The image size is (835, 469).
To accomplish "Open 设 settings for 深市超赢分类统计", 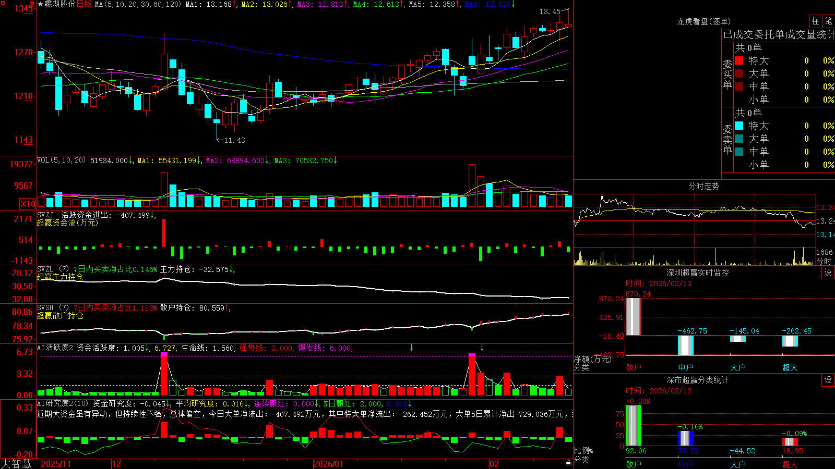I will [828, 380].
